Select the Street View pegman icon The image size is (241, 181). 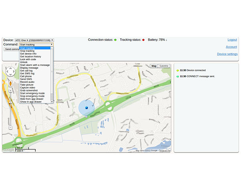coord(10,83)
